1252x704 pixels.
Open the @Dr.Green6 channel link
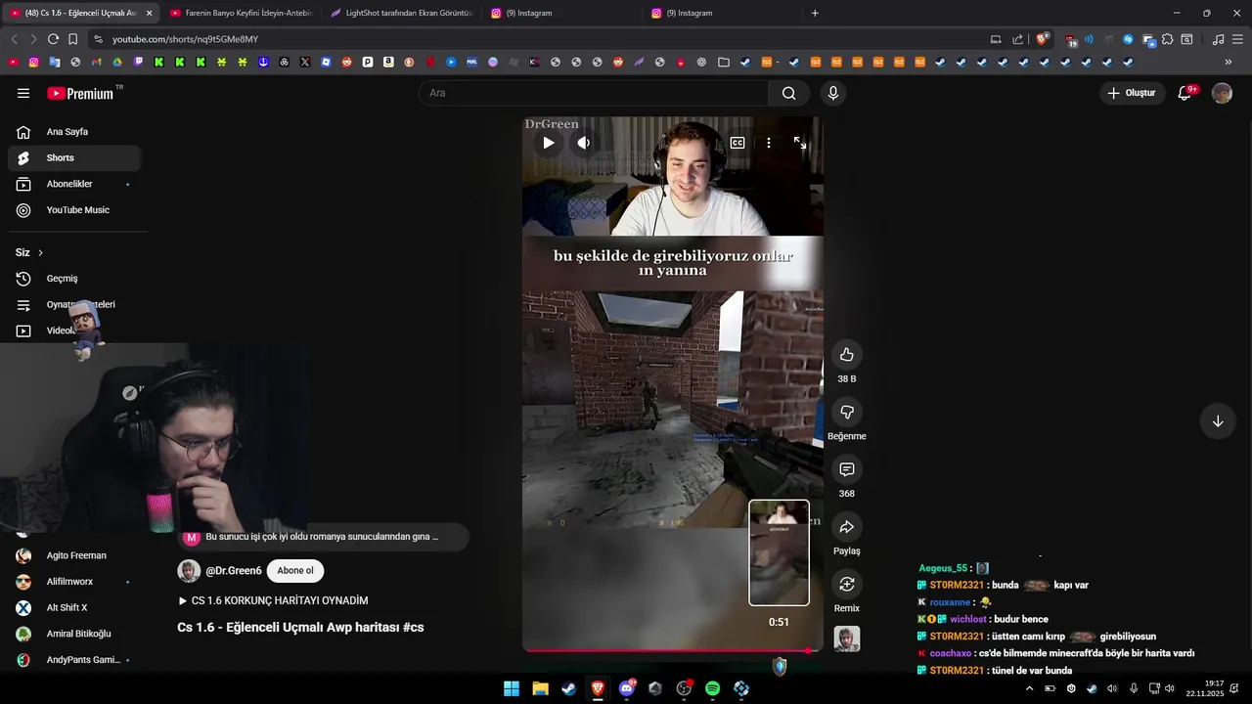pos(234,571)
